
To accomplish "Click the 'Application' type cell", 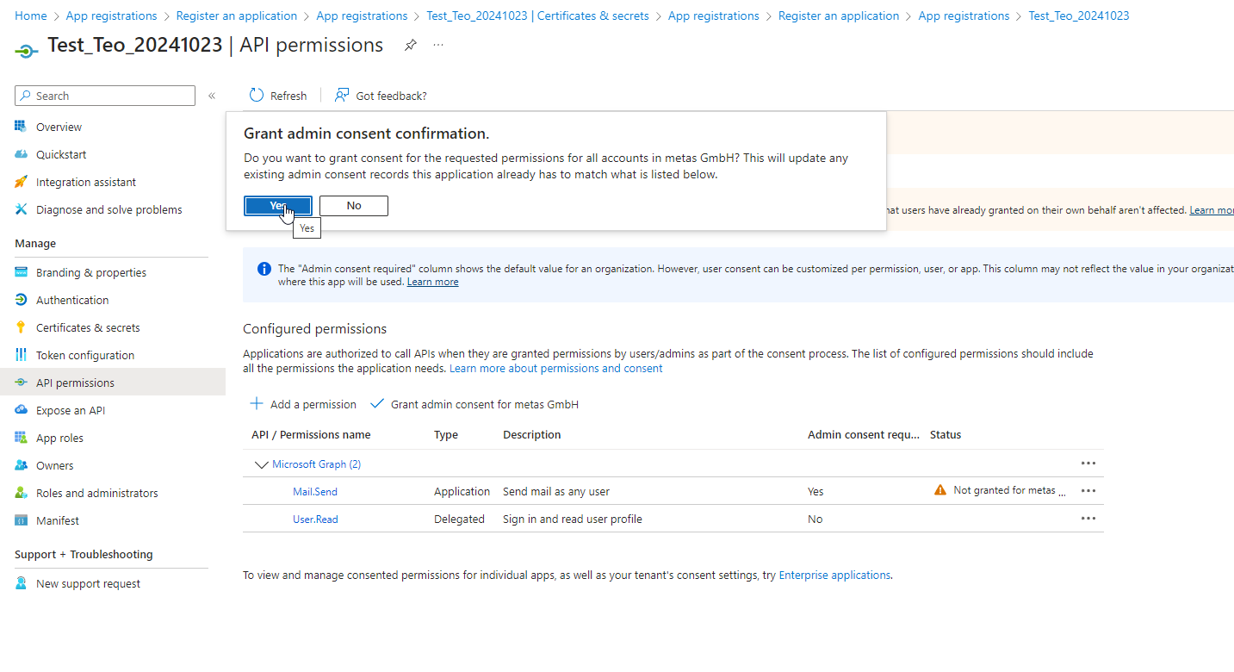I will click(462, 491).
